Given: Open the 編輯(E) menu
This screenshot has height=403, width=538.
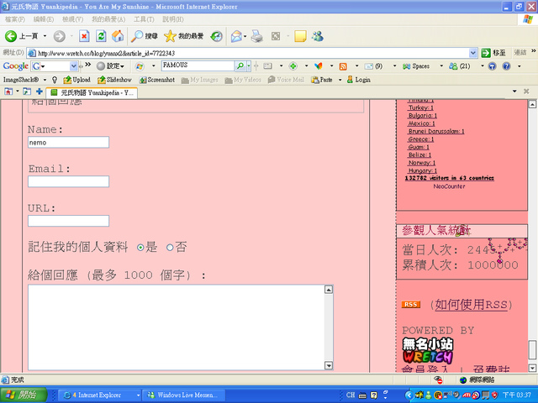Looking at the screenshot, I should pos(44,19).
